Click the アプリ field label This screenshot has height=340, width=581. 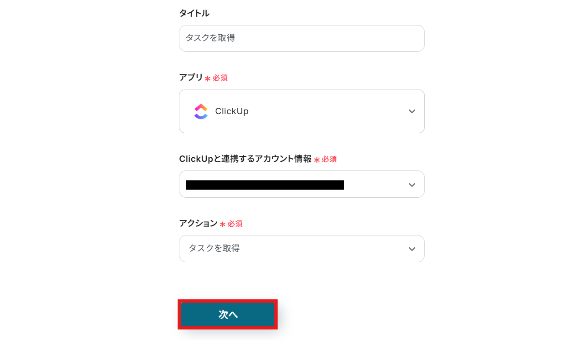(x=191, y=77)
